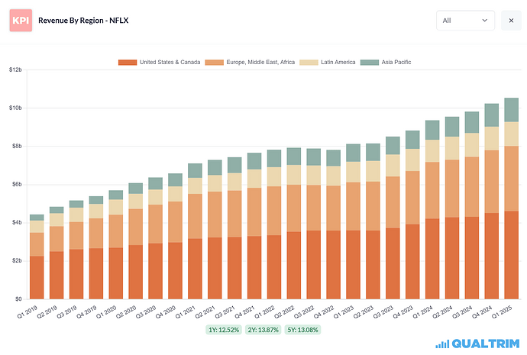Click the Q2 2023 x-axis label
The image size is (527, 355).
point(364,312)
